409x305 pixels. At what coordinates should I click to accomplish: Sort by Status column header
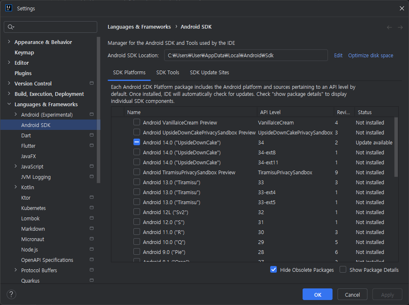pos(377,112)
